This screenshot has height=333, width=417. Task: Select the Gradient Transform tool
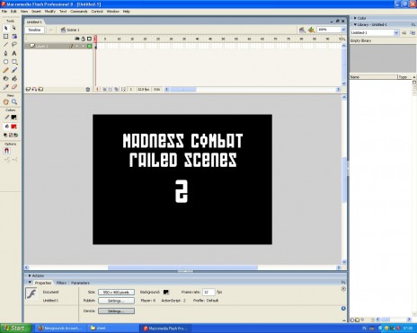point(14,37)
